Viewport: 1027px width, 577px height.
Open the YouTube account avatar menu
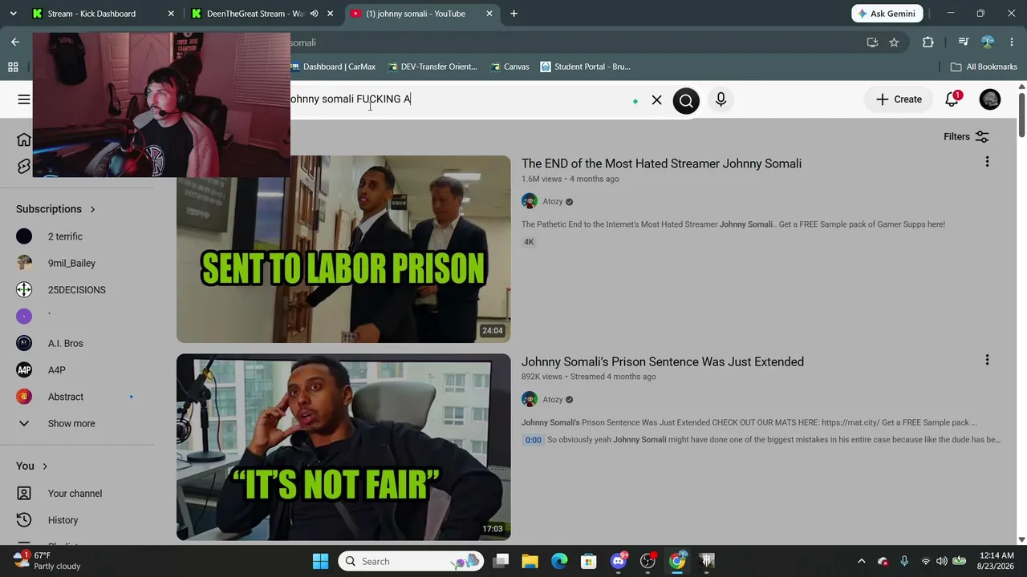990,99
